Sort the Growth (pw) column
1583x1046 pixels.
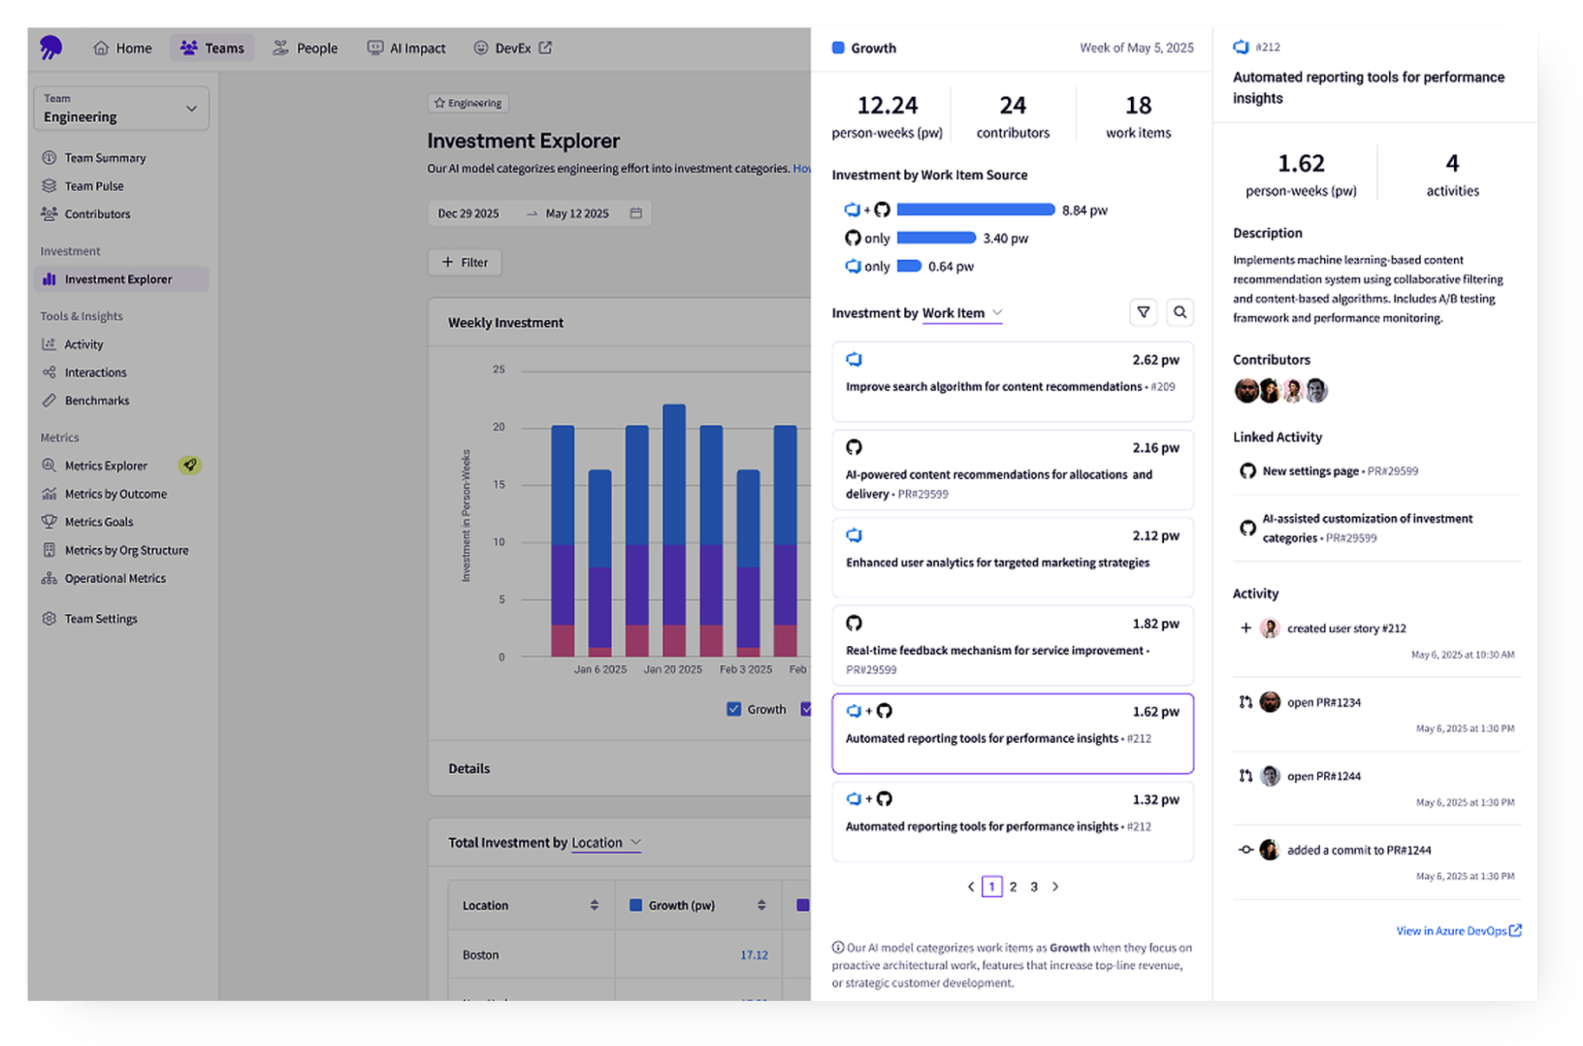click(x=761, y=905)
